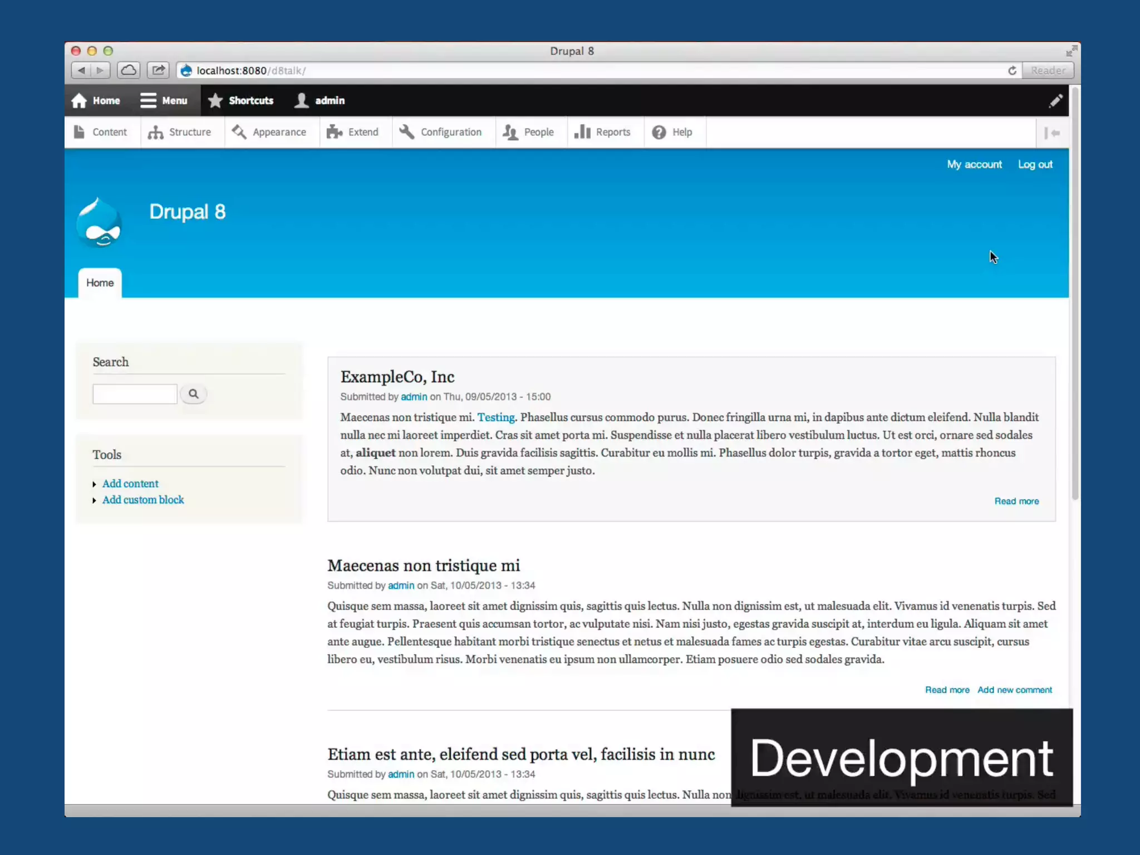The image size is (1140, 855).
Task: Open the admin user menu
Action: tap(320, 101)
